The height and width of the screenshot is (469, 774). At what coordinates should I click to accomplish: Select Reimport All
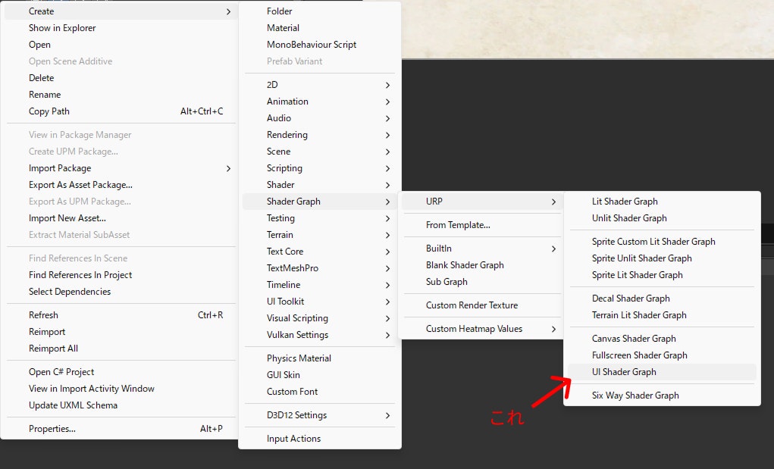pos(120,349)
